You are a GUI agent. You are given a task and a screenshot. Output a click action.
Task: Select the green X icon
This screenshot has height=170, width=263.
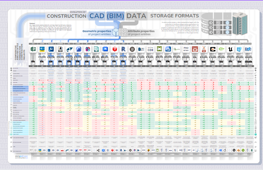coord(159,49)
